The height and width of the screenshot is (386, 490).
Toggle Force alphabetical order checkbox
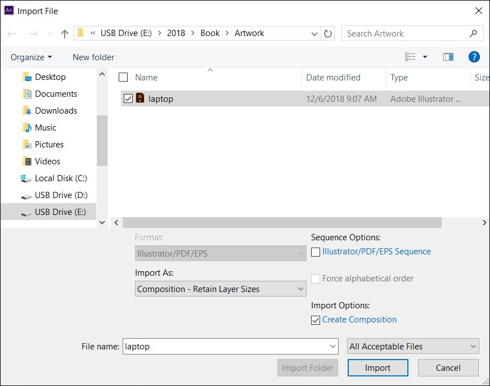point(316,279)
